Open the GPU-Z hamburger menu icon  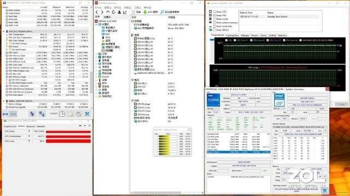point(89,126)
